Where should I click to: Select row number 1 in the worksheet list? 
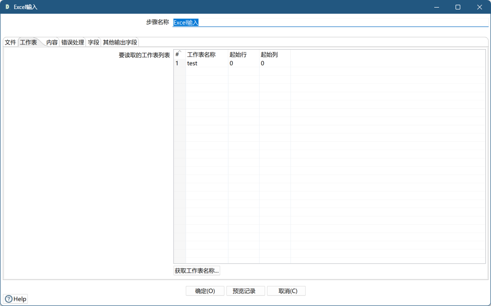178,63
